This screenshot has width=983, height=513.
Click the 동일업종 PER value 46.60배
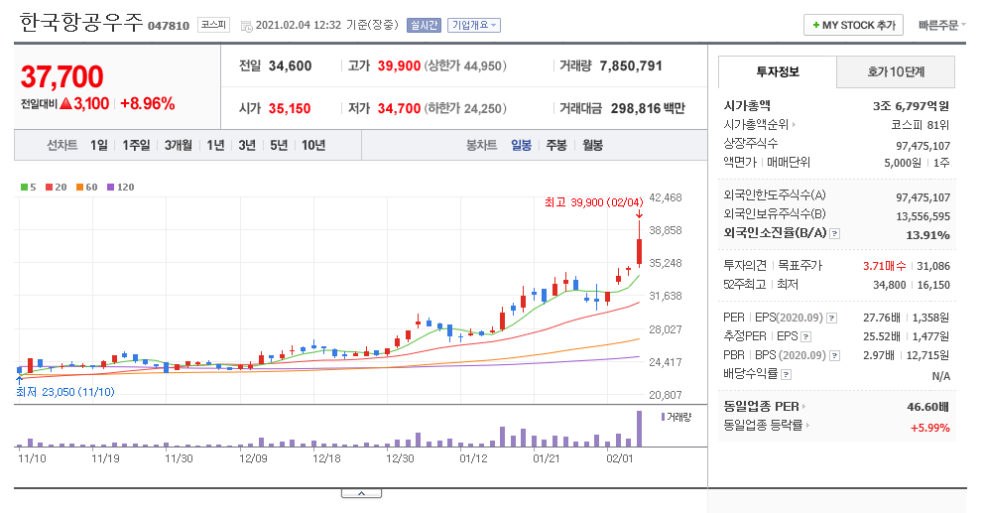click(927, 407)
